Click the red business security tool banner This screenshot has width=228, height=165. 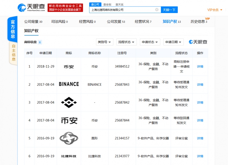pyautogui.click(x=65, y=8)
